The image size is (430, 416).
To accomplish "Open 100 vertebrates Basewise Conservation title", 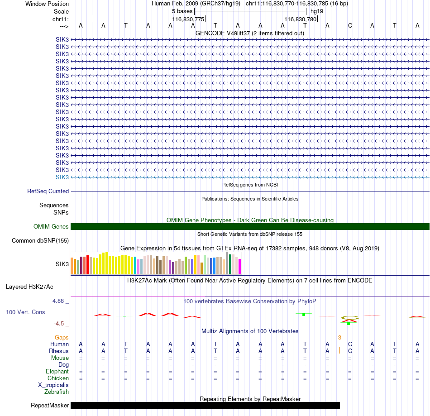I will (x=250, y=301).
